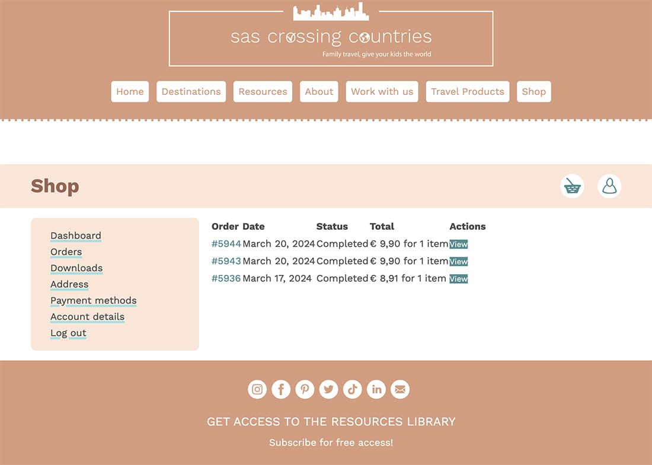Open the LinkedIn icon in footer
The width and height of the screenshot is (652, 465).
(x=376, y=389)
